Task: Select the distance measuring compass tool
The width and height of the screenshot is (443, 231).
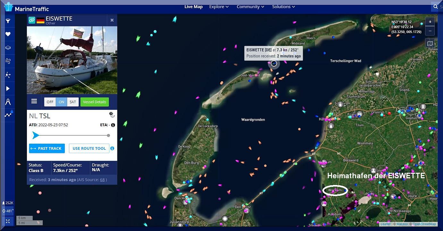Action: [x=8, y=102]
